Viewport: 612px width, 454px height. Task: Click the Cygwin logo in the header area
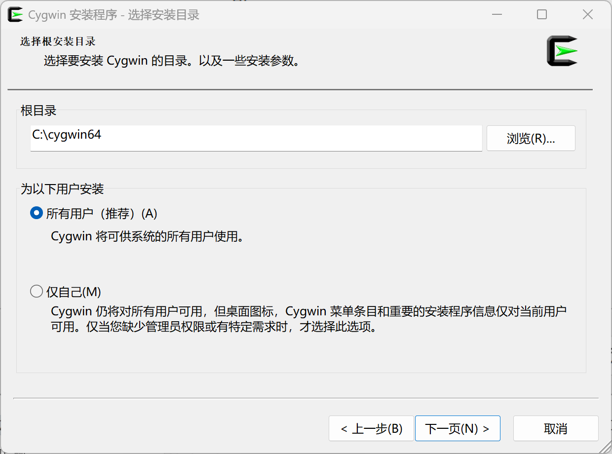562,51
